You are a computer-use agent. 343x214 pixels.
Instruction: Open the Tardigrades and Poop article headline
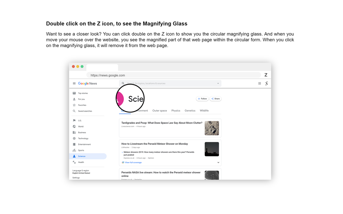pyautogui.click(x=161, y=123)
